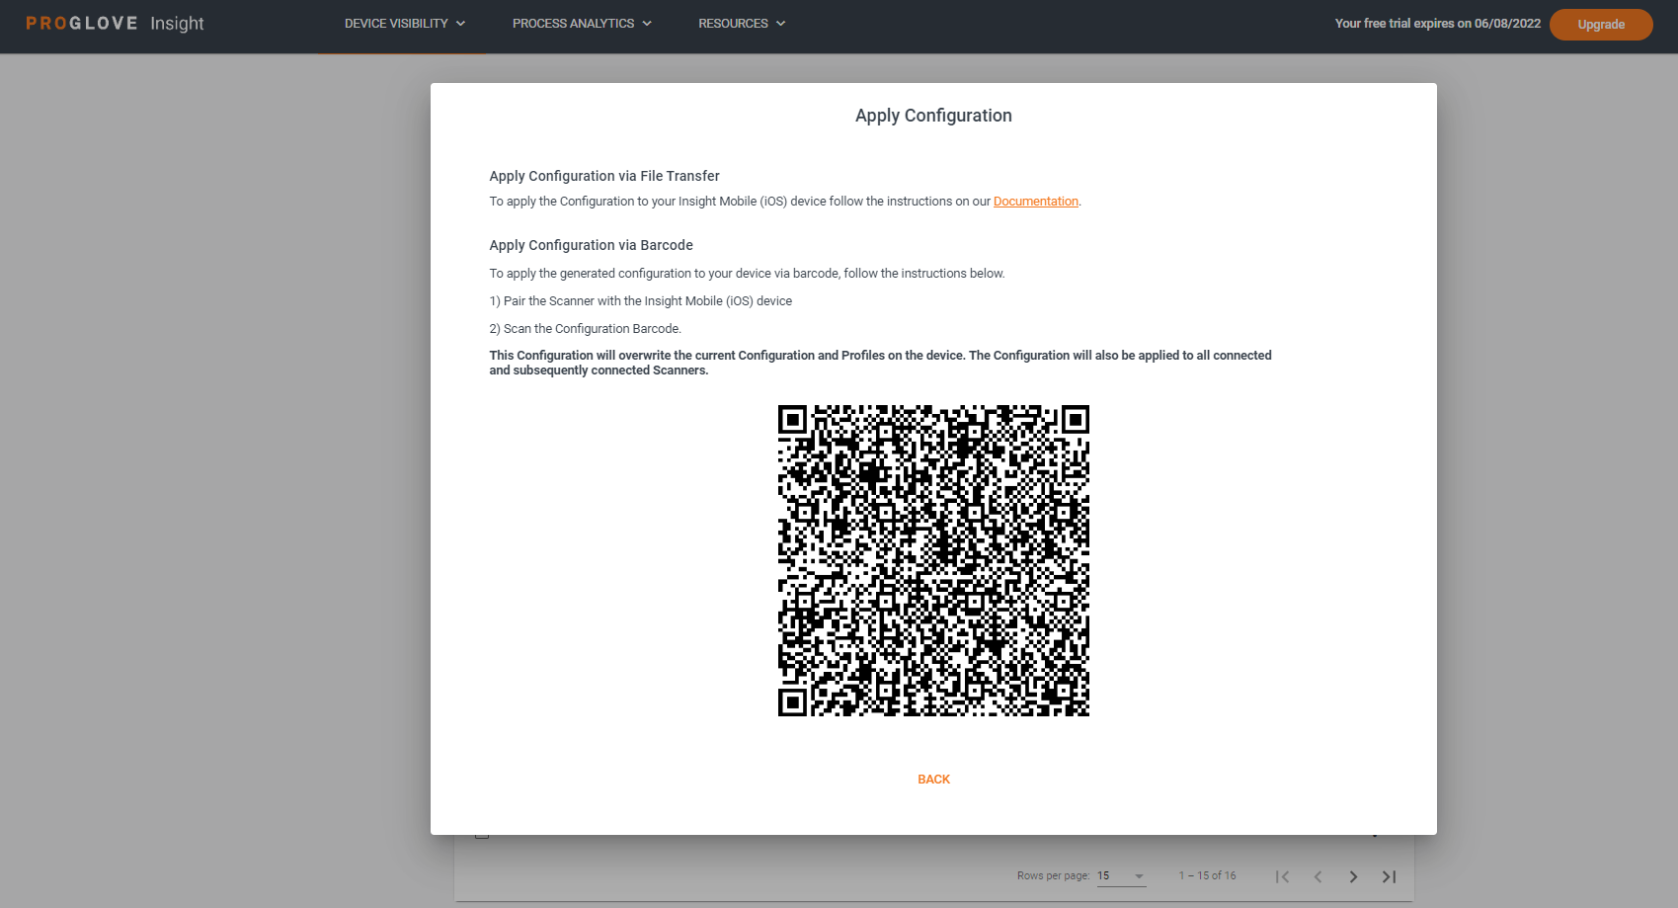Click the BACK button in dialog
The height and width of the screenshot is (908, 1678).
coord(933,780)
